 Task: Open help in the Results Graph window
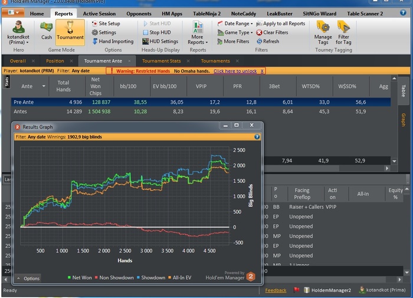pyautogui.click(x=257, y=137)
